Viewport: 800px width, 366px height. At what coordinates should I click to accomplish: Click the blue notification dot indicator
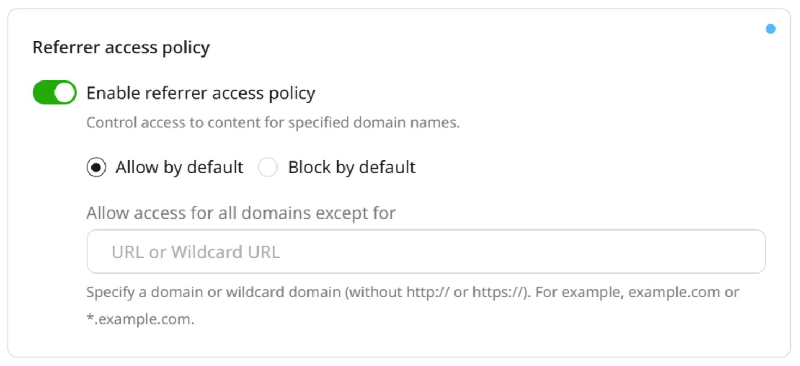pyautogui.click(x=771, y=28)
